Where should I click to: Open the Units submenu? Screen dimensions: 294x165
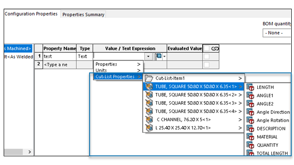tap(118, 70)
